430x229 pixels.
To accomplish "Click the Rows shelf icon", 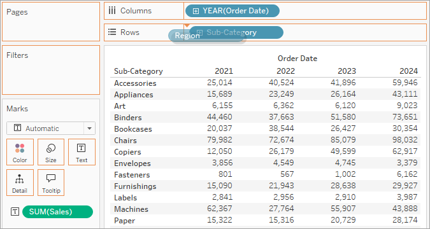I will pyautogui.click(x=112, y=32).
